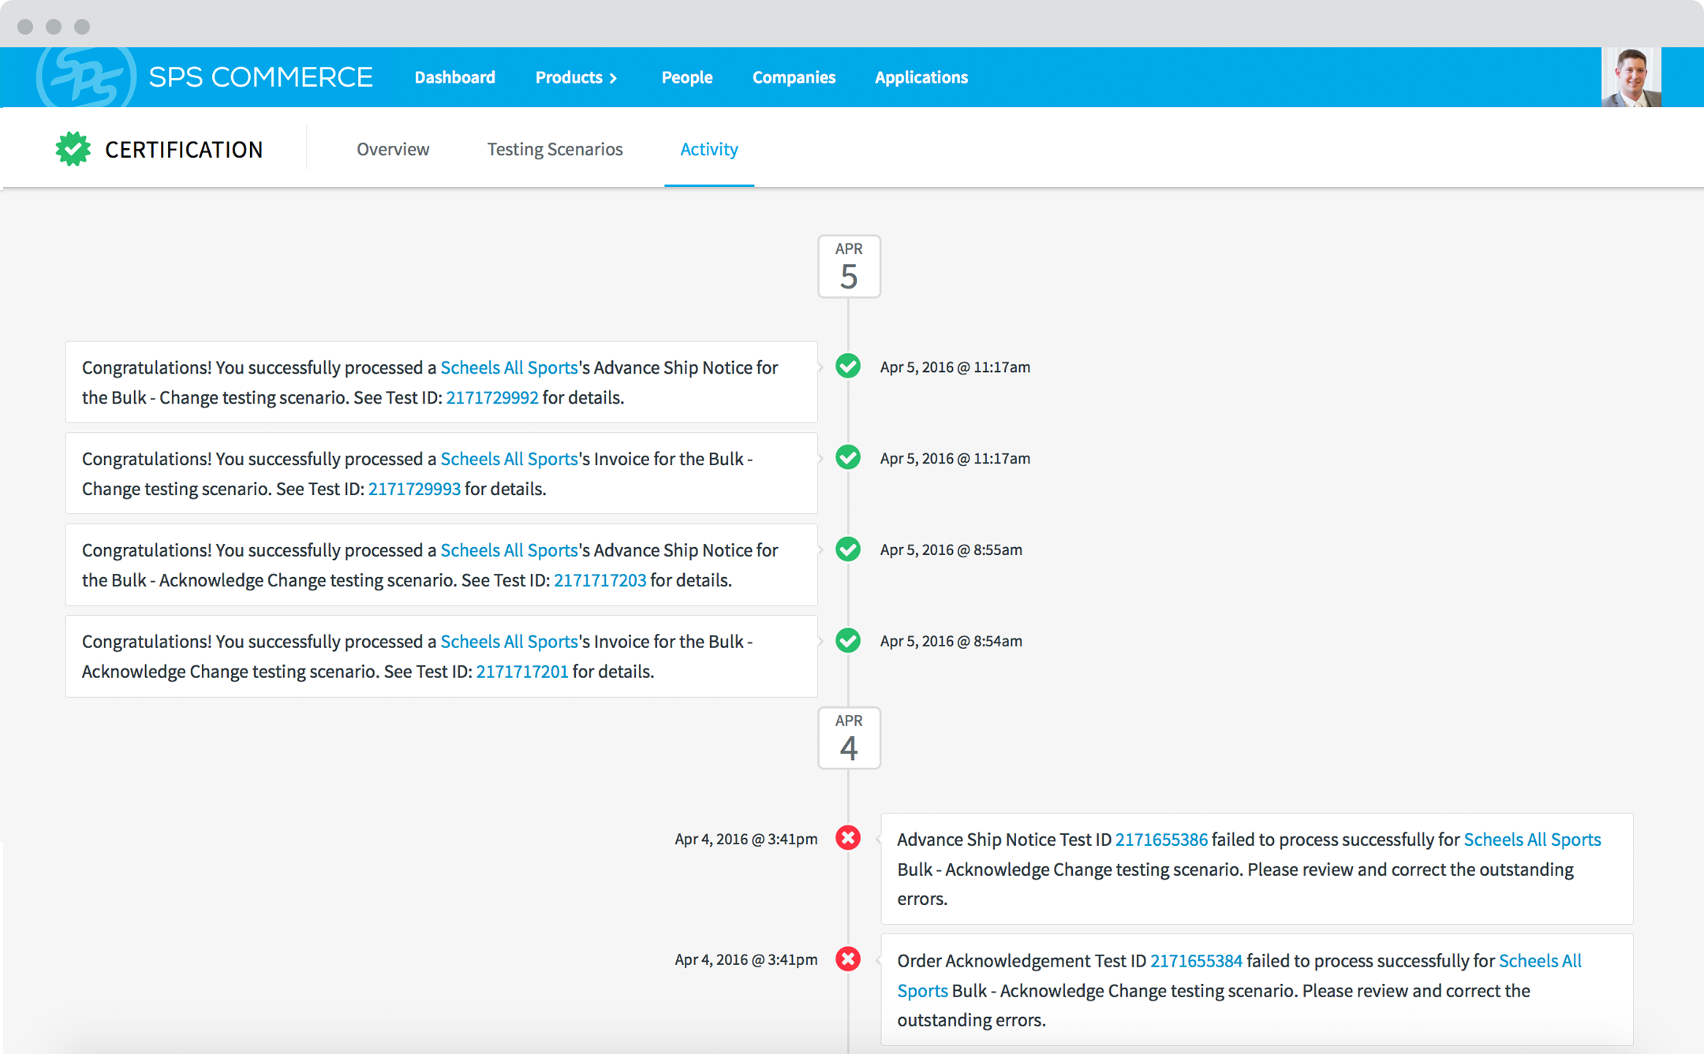Click green checkmark for 2171729992 entry
This screenshot has height=1054, width=1704.
848,367
